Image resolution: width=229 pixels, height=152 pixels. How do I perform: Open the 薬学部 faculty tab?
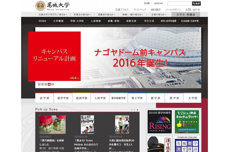tap(174, 98)
